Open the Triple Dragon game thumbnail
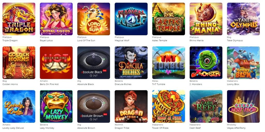The height and width of the screenshot is (132, 265). (19, 19)
